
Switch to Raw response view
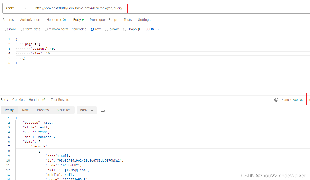[25, 110]
